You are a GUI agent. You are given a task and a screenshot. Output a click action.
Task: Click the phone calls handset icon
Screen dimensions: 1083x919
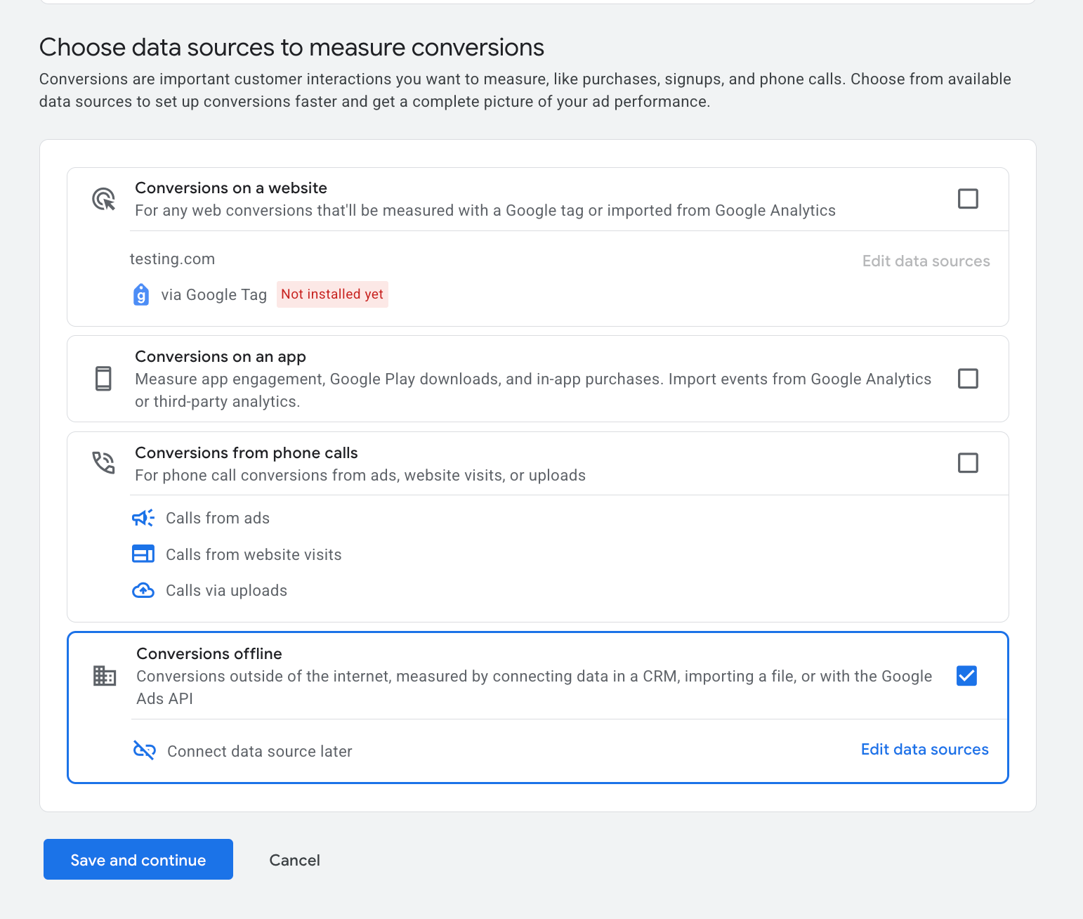tap(104, 462)
